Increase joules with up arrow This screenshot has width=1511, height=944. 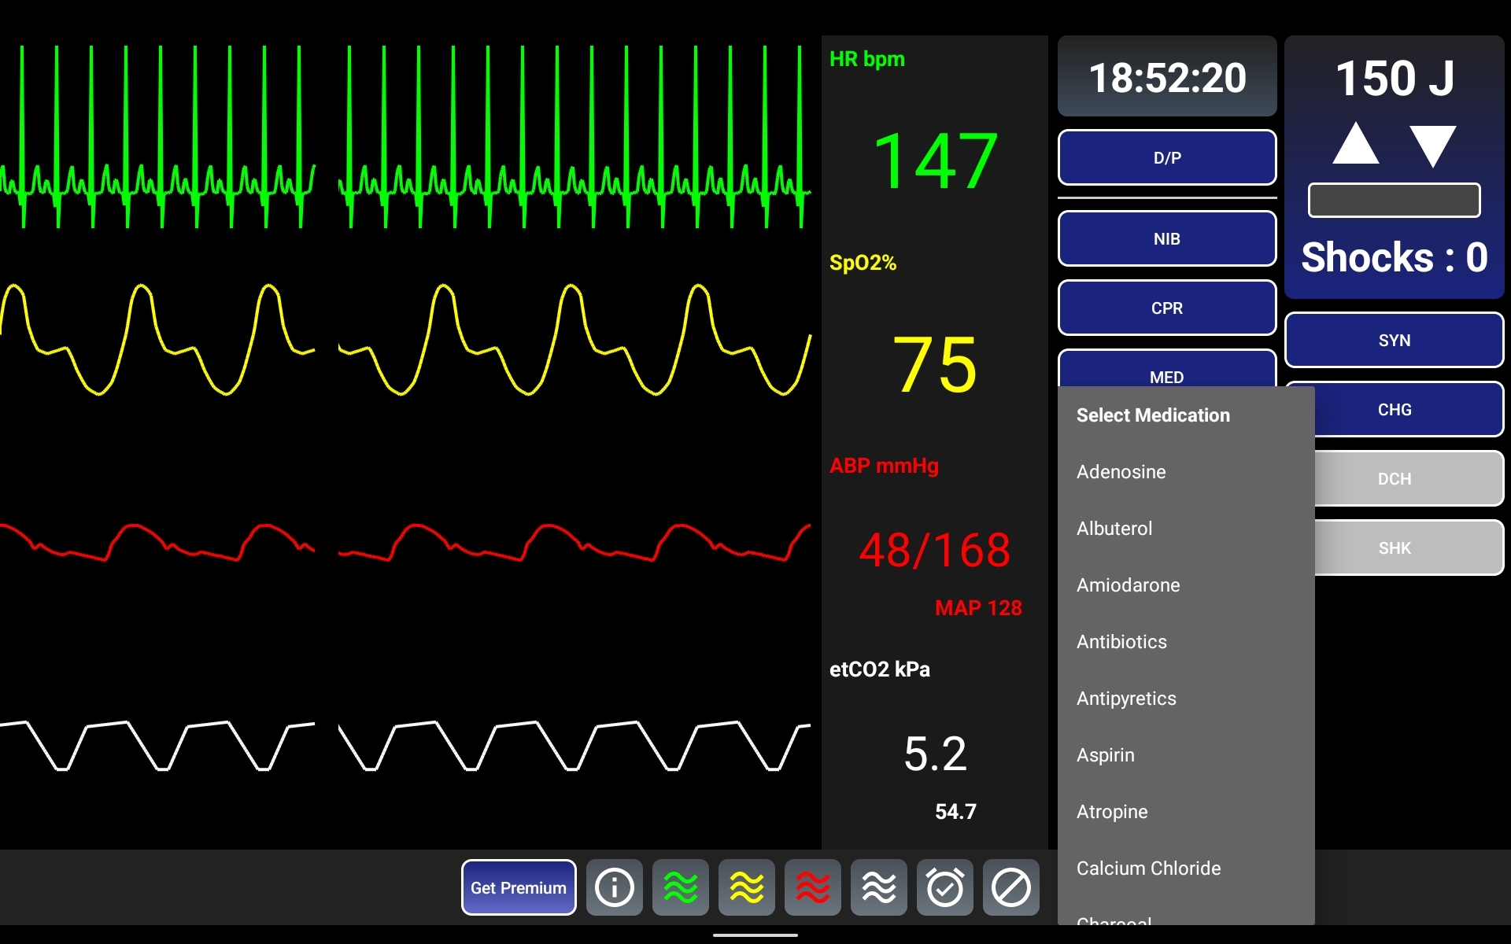pos(1355,144)
